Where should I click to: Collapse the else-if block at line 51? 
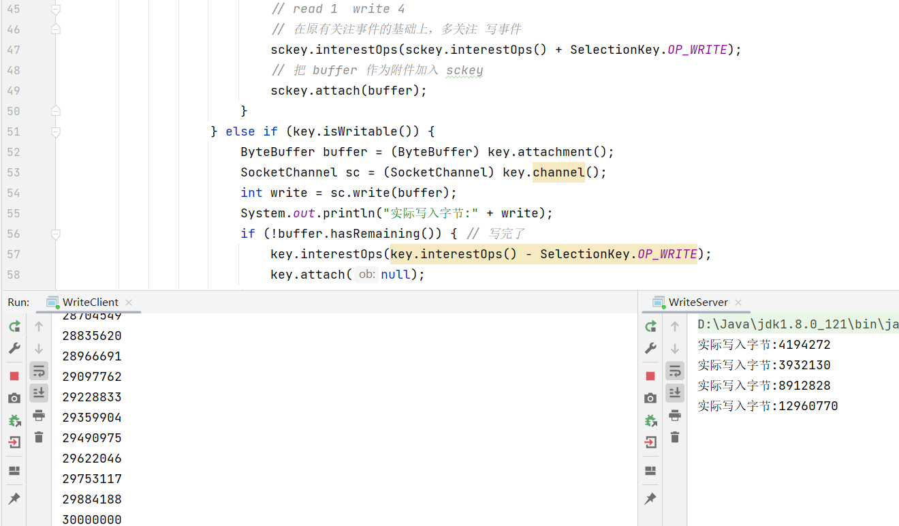point(56,131)
